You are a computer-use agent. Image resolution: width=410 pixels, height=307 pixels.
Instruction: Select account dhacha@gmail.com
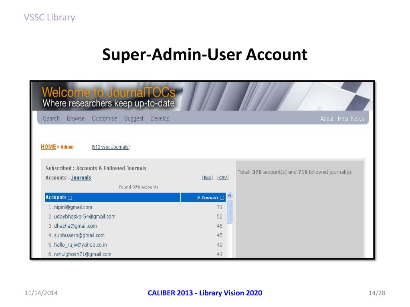click(75, 226)
